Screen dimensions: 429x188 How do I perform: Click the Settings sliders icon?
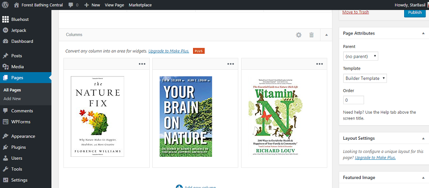(6, 180)
